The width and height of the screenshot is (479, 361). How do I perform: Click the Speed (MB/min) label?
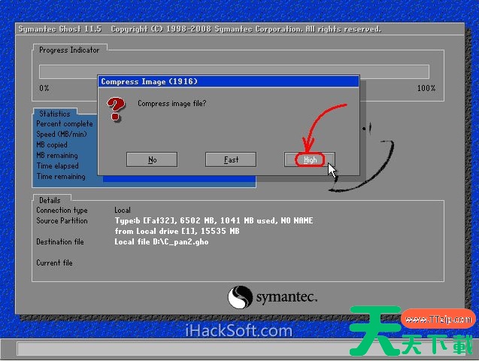point(62,134)
